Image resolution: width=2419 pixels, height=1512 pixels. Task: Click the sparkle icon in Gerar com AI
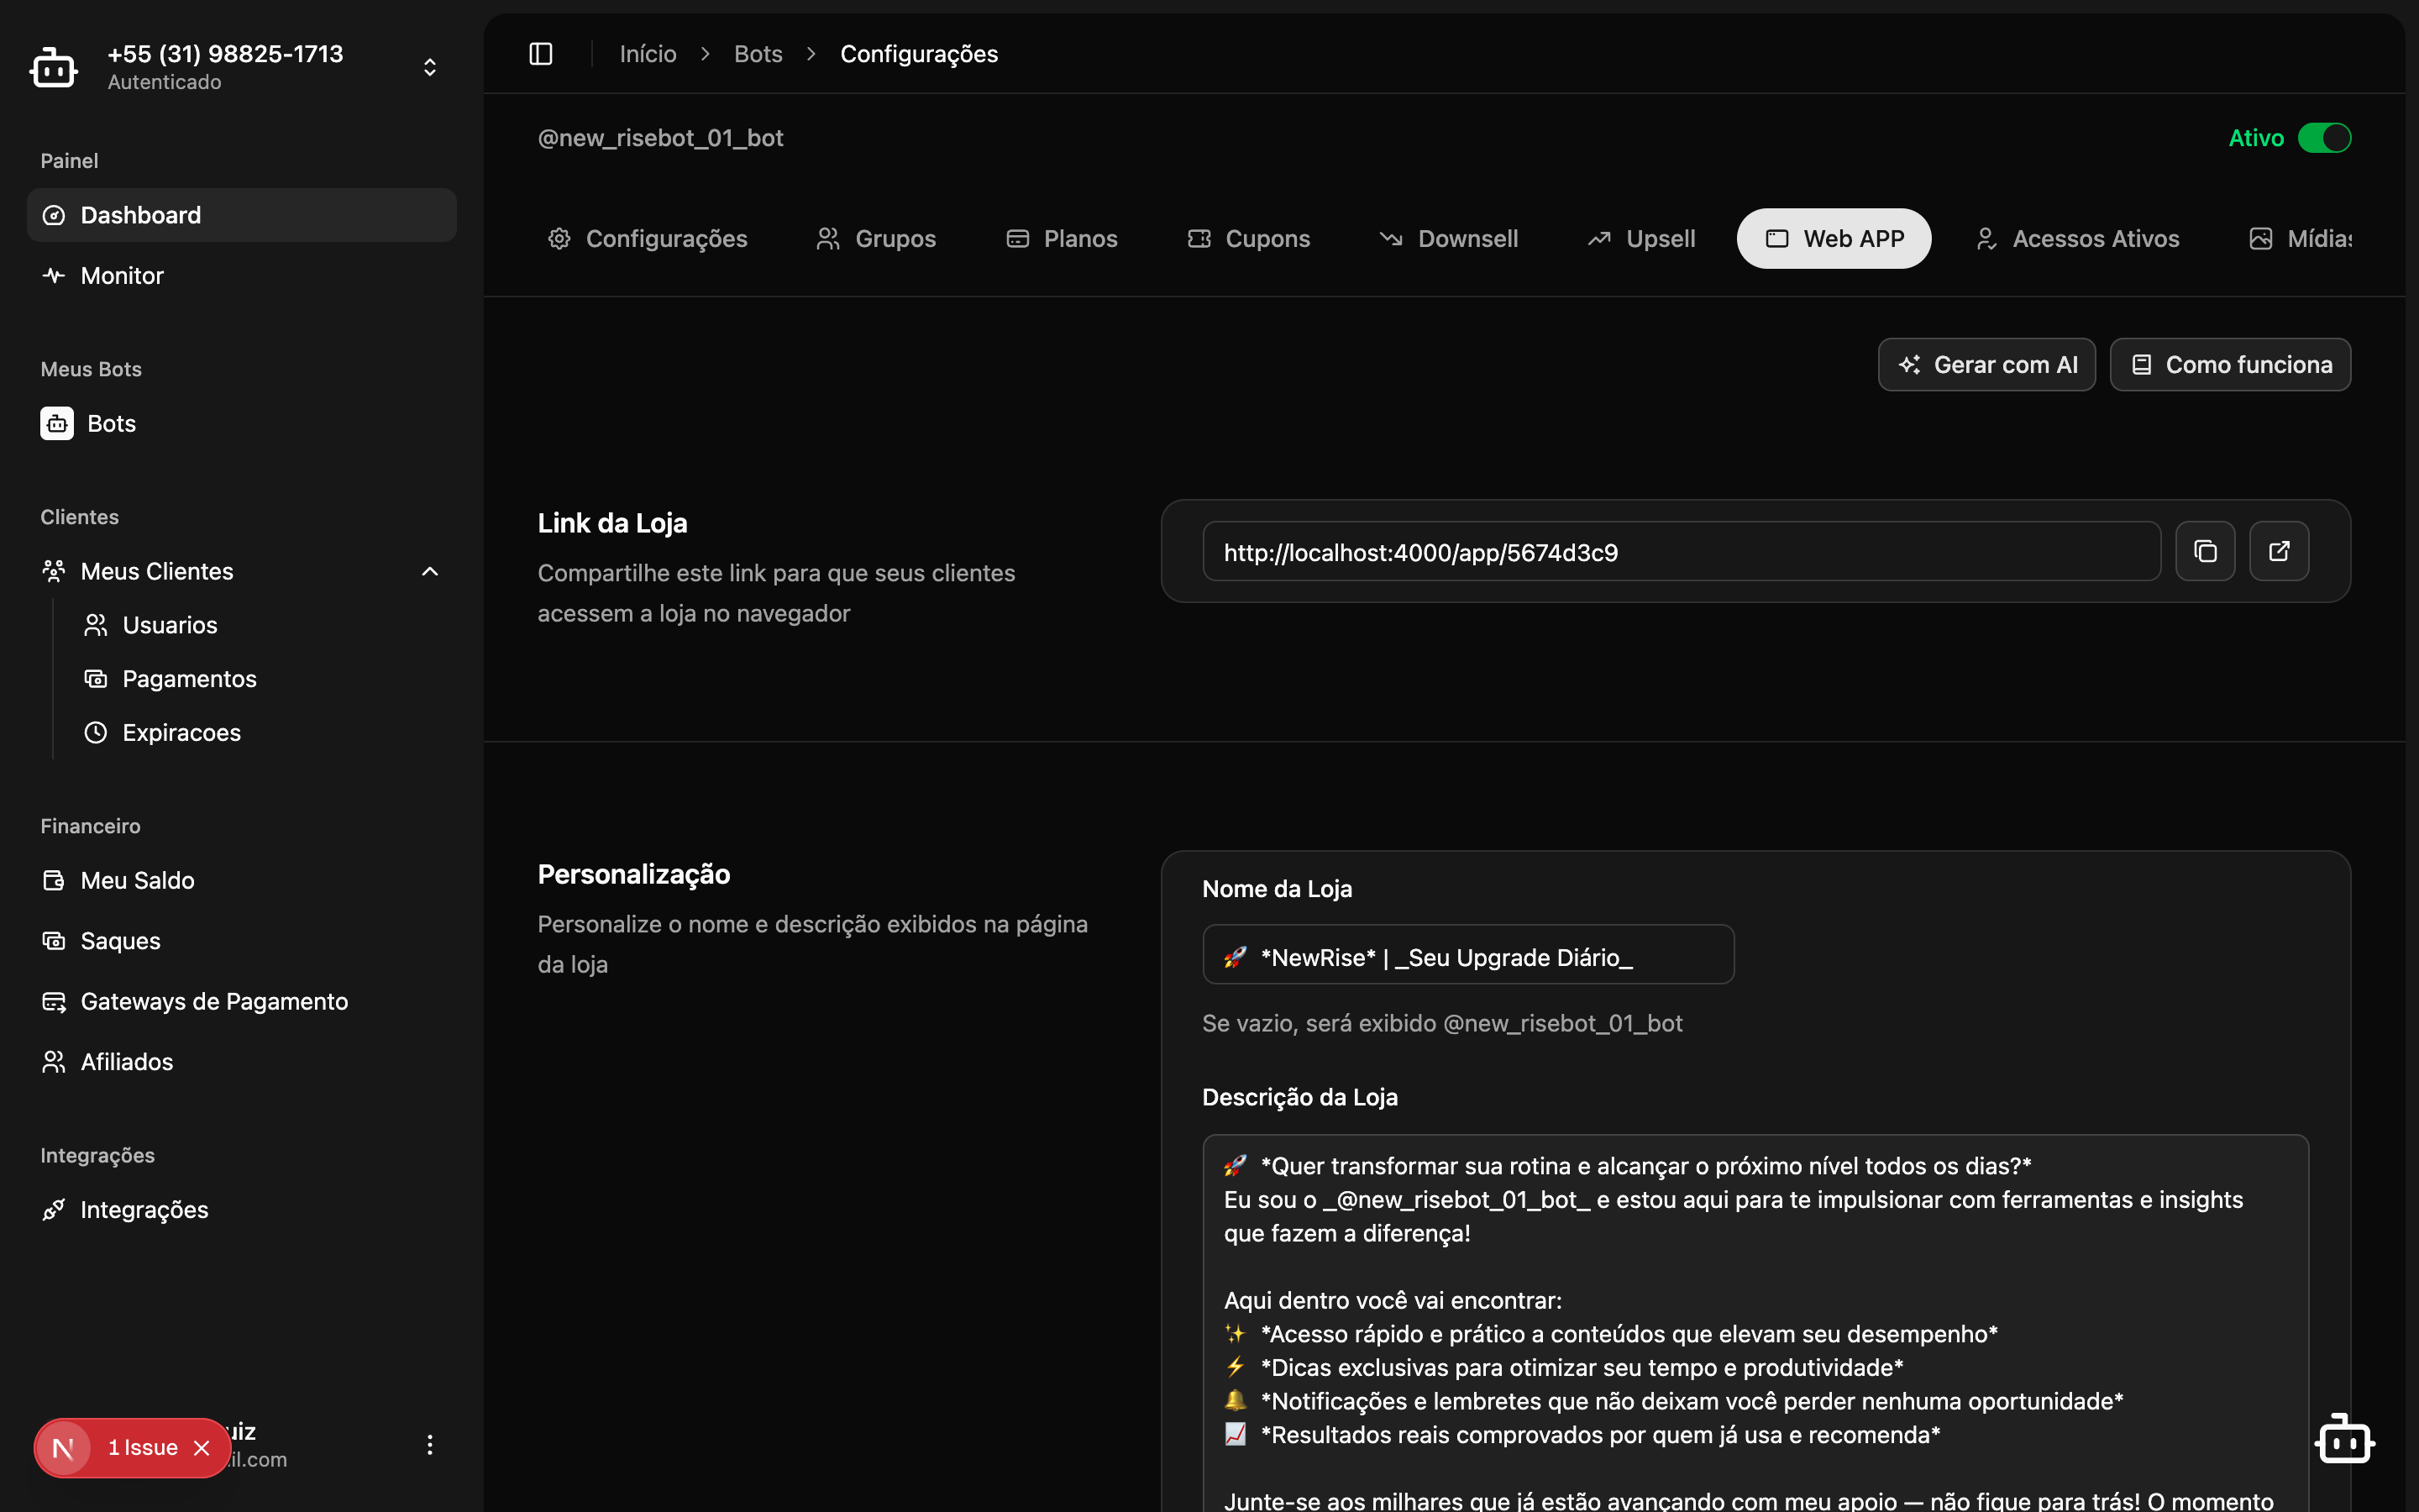click(1909, 365)
